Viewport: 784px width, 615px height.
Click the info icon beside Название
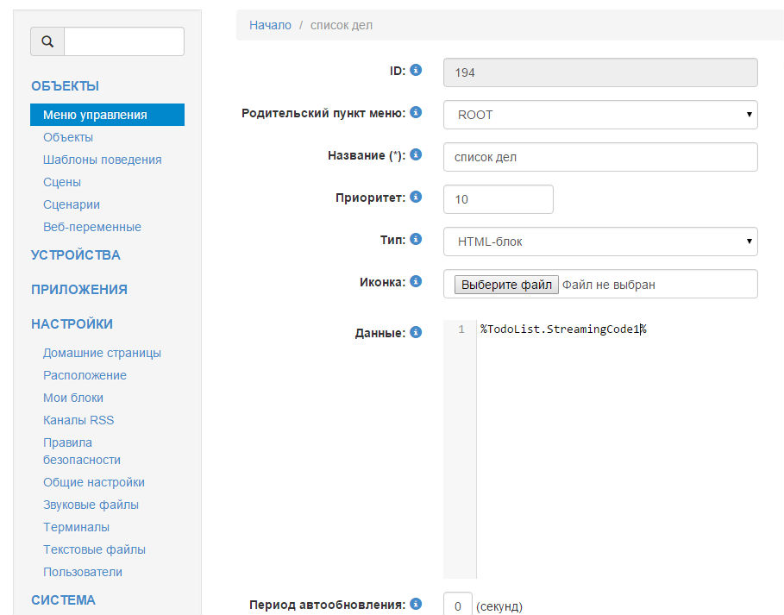tap(416, 154)
